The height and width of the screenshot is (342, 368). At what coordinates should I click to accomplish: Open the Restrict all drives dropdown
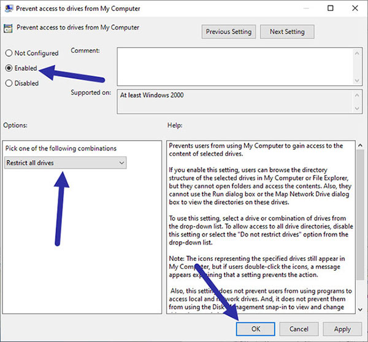pyautogui.click(x=65, y=163)
